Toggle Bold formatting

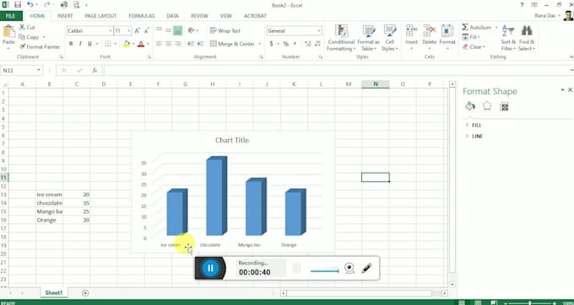[x=71, y=44]
